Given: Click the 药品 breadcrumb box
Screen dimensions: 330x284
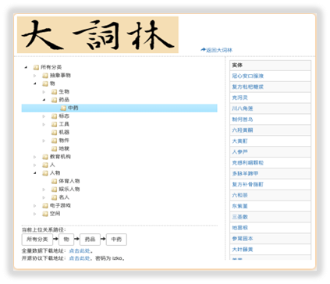Looking at the screenshot, I should click(90, 240).
